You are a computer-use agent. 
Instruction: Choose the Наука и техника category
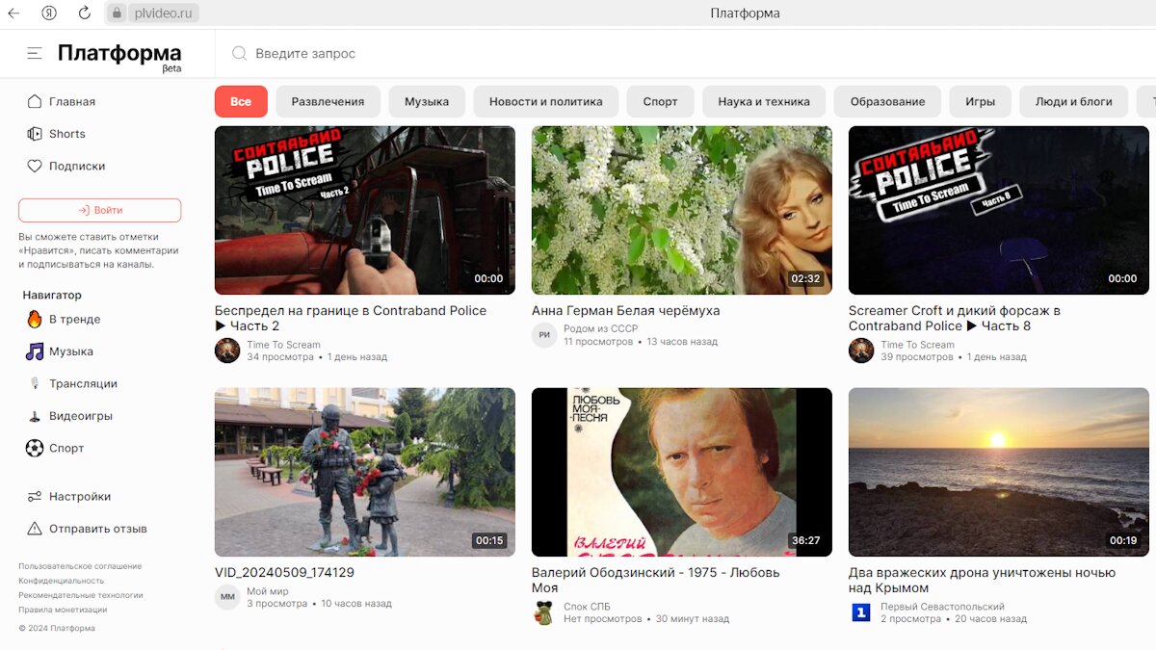click(x=764, y=101)
